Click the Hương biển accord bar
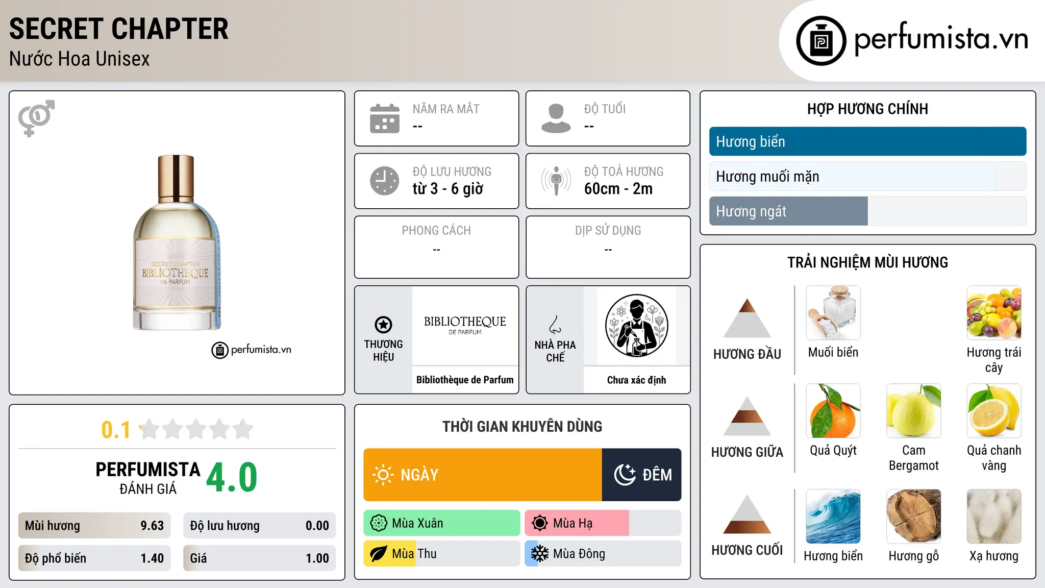The width and height of the screenshot is (1045, 588). point(867,141)
